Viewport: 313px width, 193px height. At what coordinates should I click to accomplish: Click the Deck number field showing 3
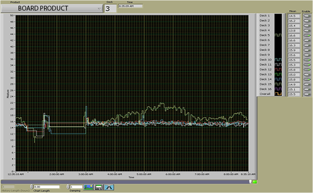tap(110, 8)
